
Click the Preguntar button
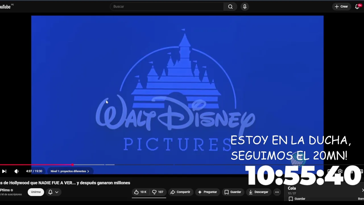207,192
